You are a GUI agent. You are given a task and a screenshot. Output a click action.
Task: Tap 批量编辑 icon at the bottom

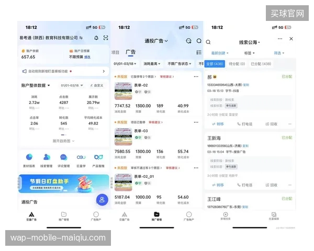coord(274,214)
